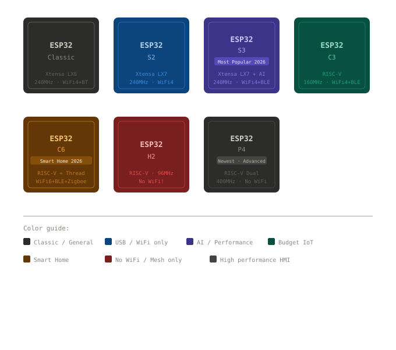Click the 'Classic' subtitle text
This screenshot has height=350, width=396.
(61, 57)
